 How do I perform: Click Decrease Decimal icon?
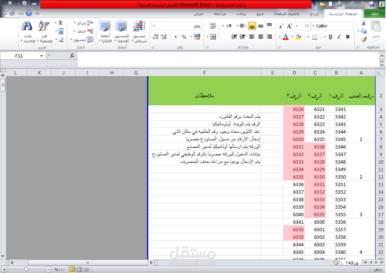156,37
